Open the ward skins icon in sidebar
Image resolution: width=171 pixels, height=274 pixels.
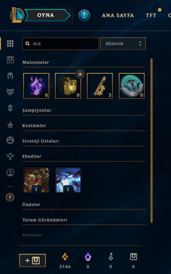tap(10, 156)
